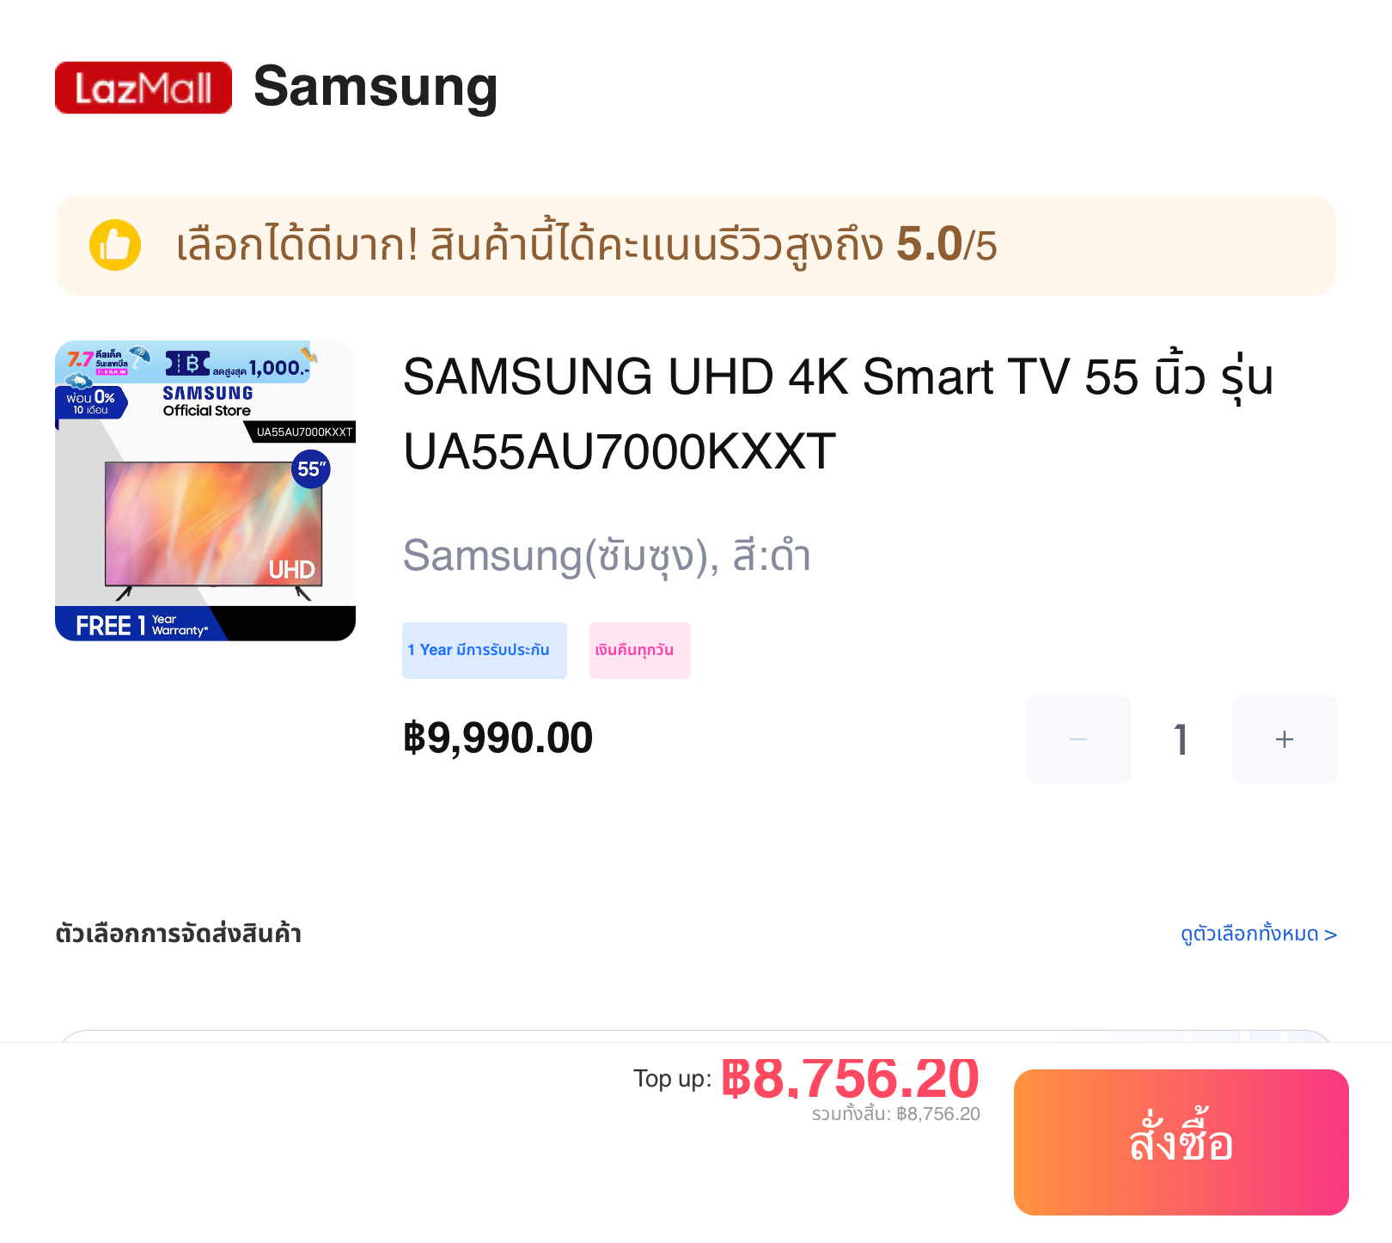Viewport: 1392px width, 1243px height.
Task: Decrease quantity with the minus button
Action: point(1078,739)
